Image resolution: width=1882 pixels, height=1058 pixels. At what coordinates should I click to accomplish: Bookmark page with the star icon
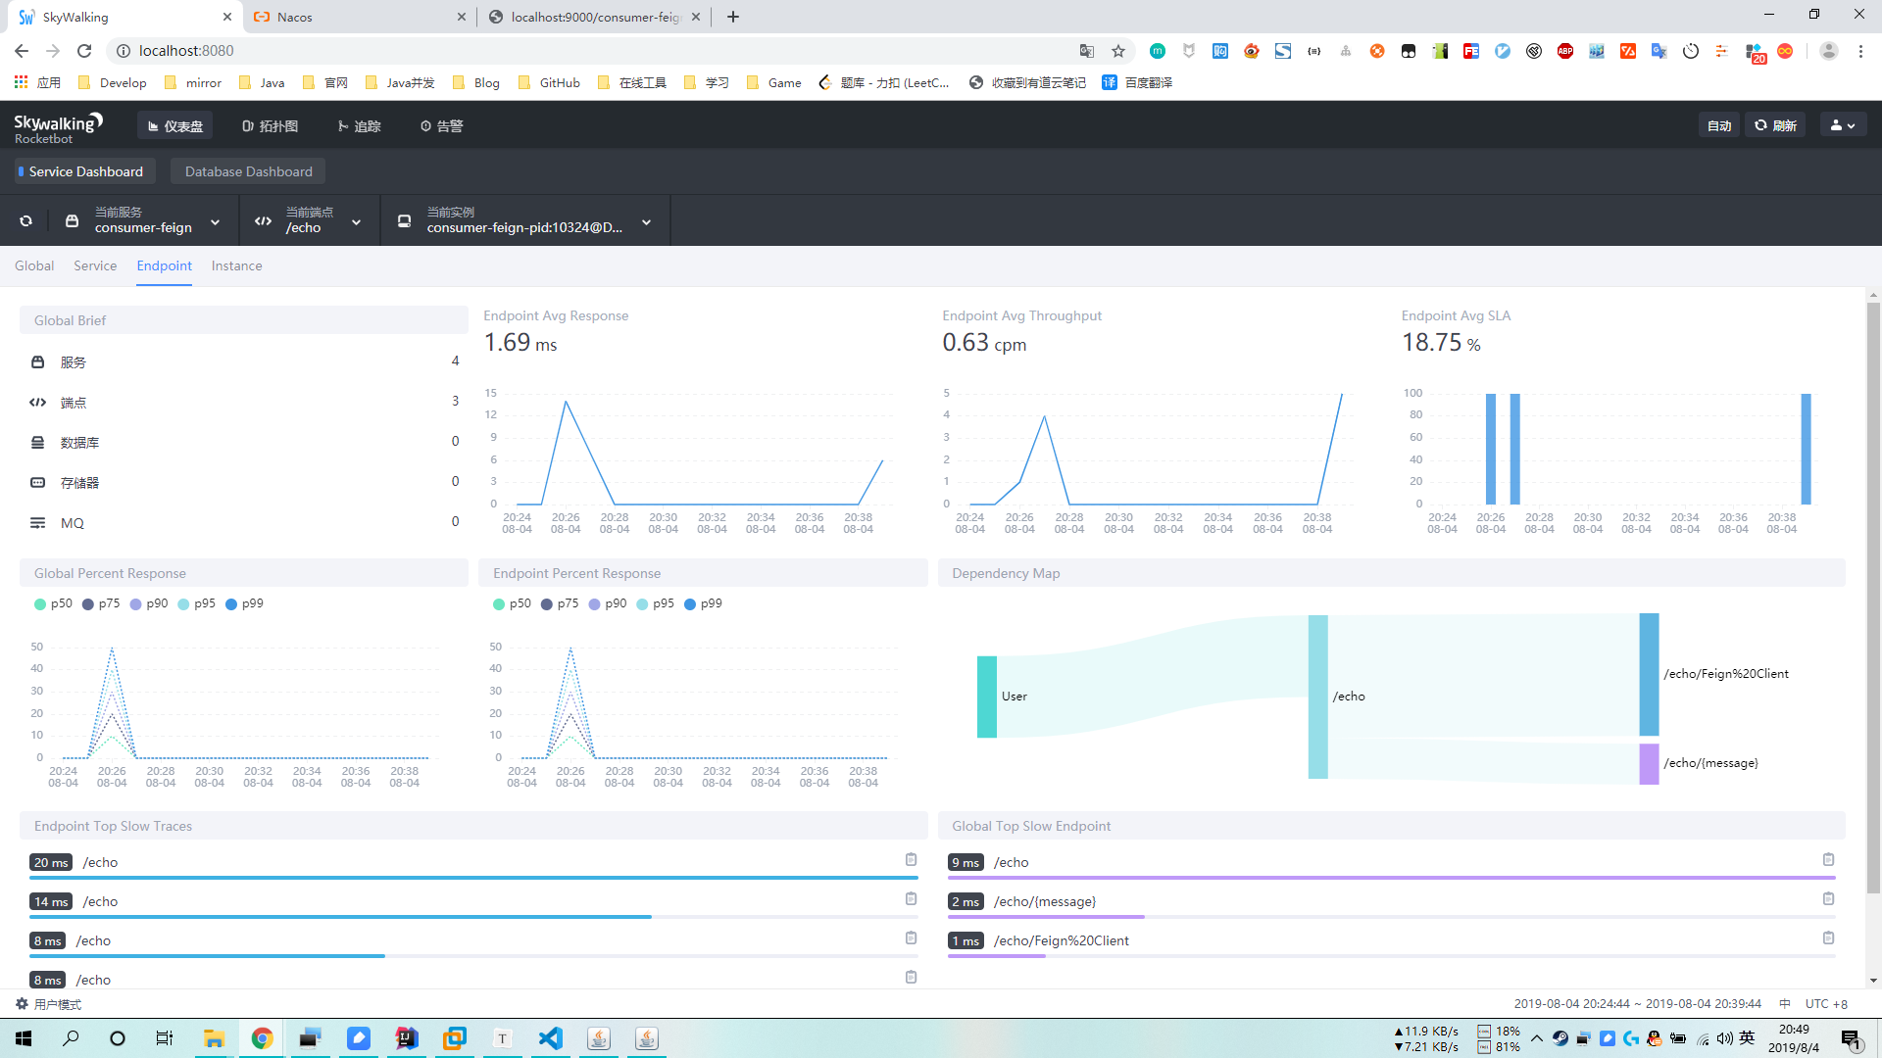click(x=1118, y=51)
